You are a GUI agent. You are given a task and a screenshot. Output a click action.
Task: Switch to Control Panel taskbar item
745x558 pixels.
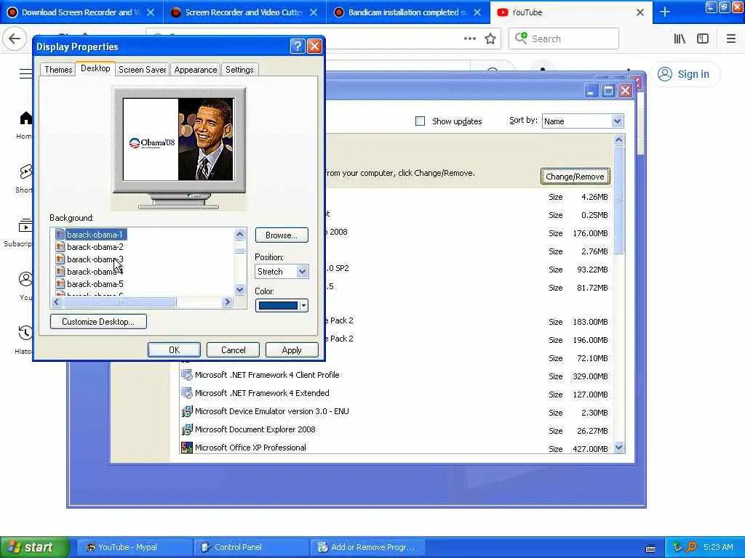pos(251,547)
